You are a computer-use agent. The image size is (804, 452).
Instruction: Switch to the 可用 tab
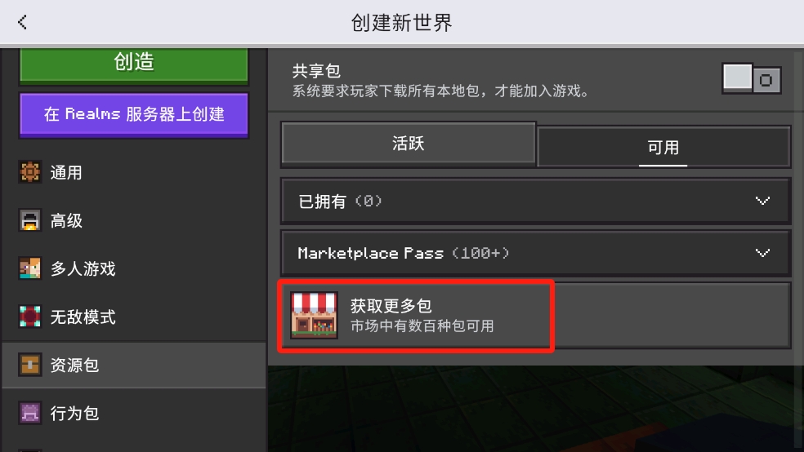pyautogui.click(x=663, y=147)
